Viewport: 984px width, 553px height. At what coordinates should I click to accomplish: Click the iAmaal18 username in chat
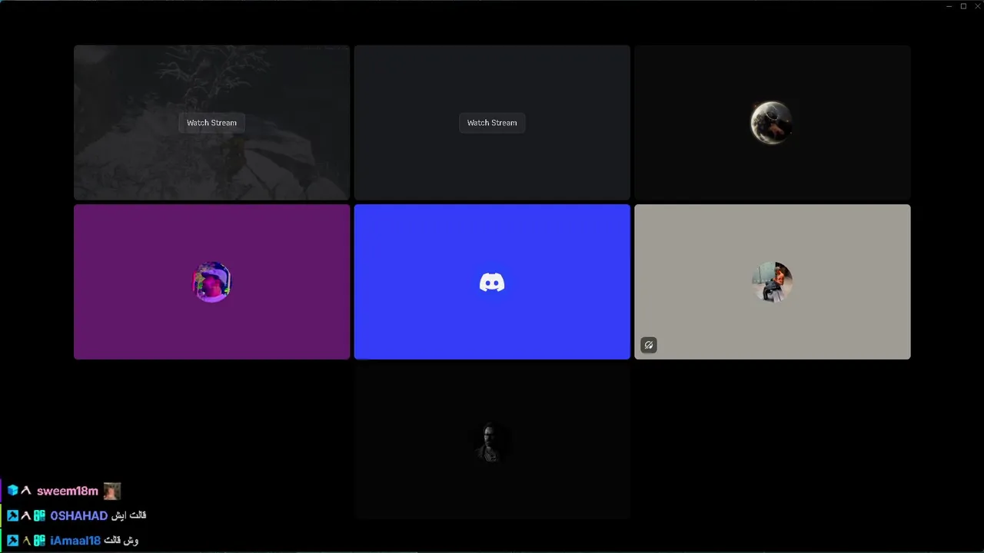(x=75, y=540)
